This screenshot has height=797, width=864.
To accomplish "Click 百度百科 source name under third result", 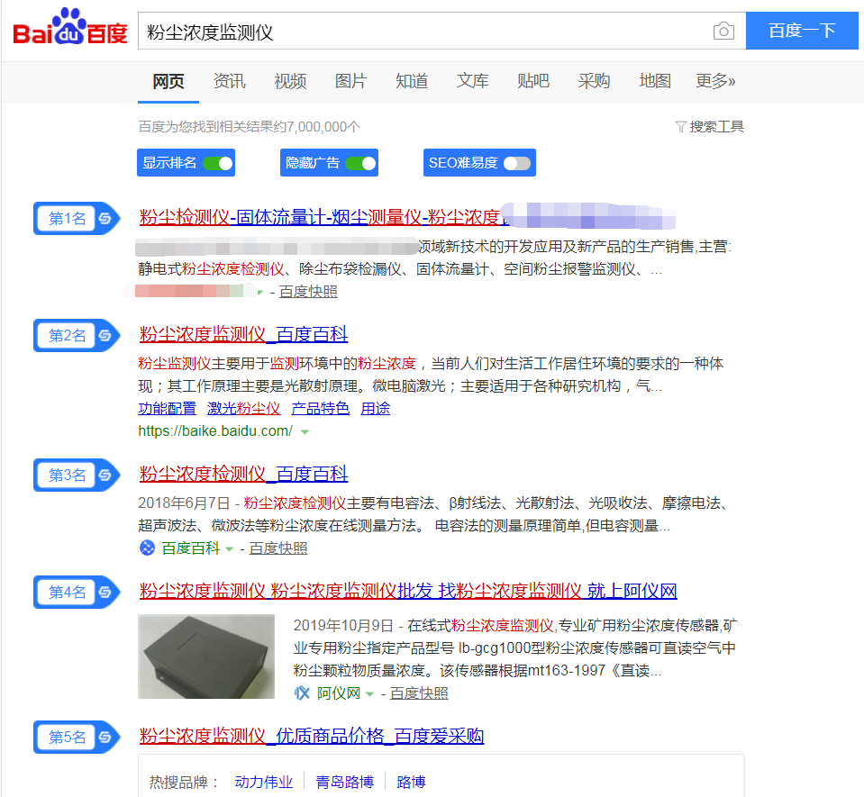I will pyautogui.click(x=191, y=548).
